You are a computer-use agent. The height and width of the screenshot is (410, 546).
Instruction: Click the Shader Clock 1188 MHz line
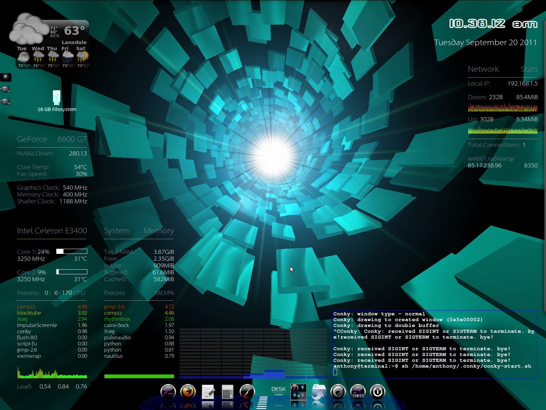[52, 201]
